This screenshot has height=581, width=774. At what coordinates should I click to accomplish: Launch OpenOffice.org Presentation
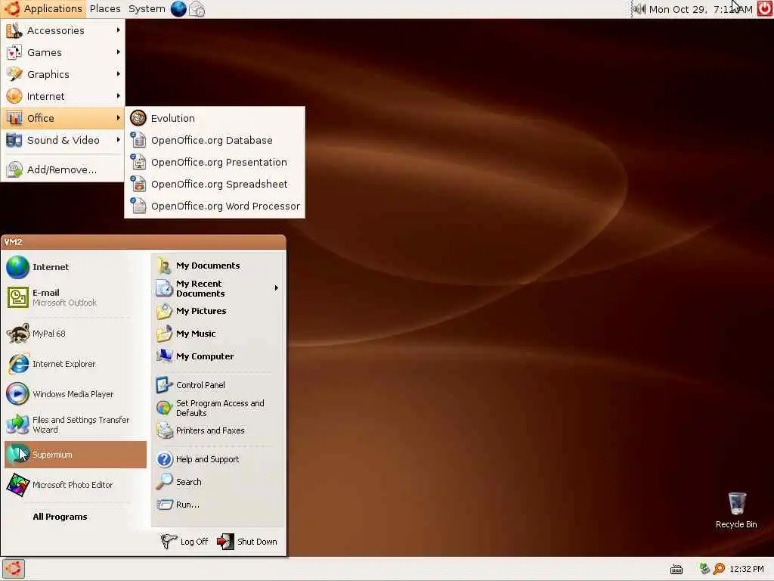coord(215,162)
